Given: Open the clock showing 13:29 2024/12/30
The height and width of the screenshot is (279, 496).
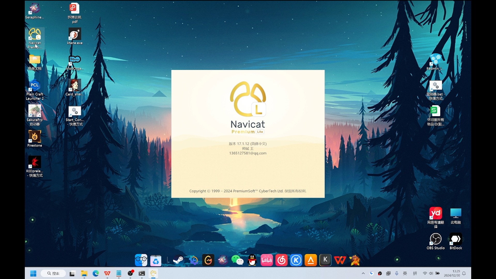Looking at the screenshot, I should tap(452, 273).
